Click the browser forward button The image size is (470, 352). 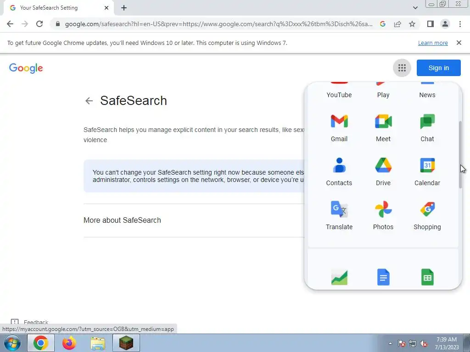[25, 24]
